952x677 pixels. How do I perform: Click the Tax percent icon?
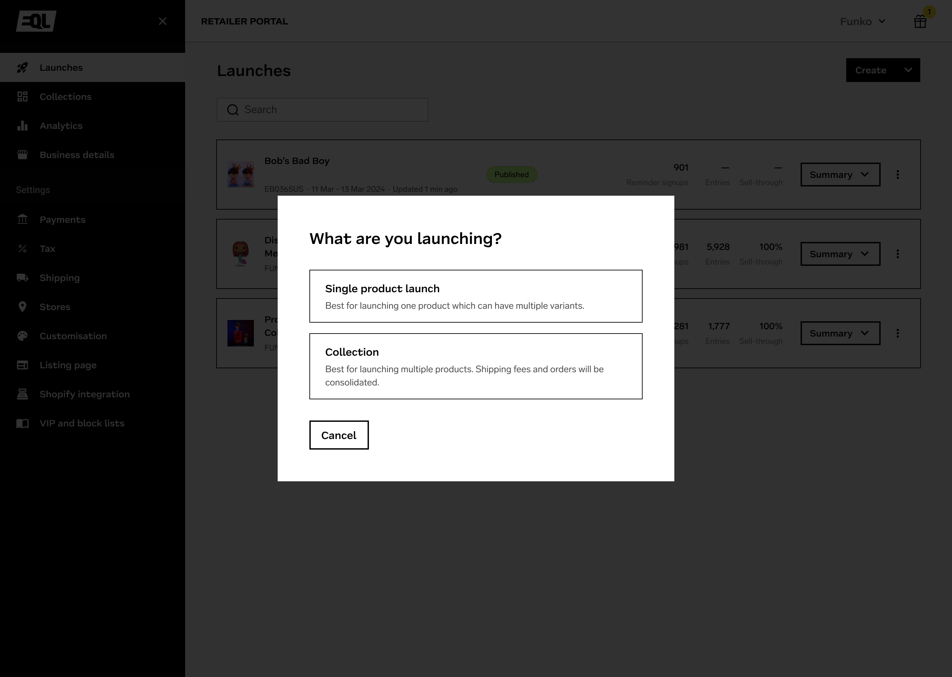[x=22, y=249]
